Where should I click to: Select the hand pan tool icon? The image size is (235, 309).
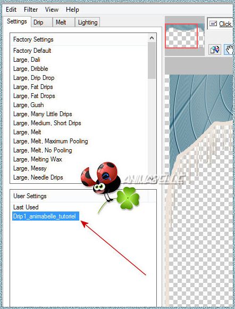229,50
